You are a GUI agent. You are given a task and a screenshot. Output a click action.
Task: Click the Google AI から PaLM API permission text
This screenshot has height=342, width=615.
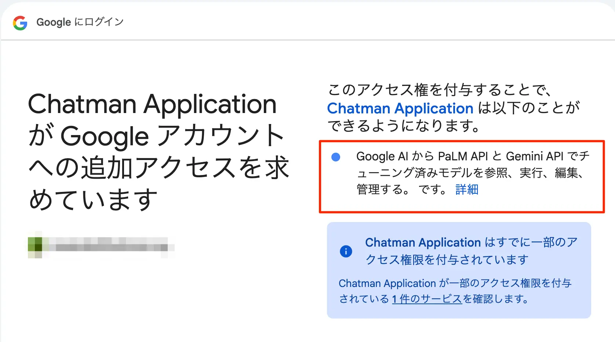(473, 172)
